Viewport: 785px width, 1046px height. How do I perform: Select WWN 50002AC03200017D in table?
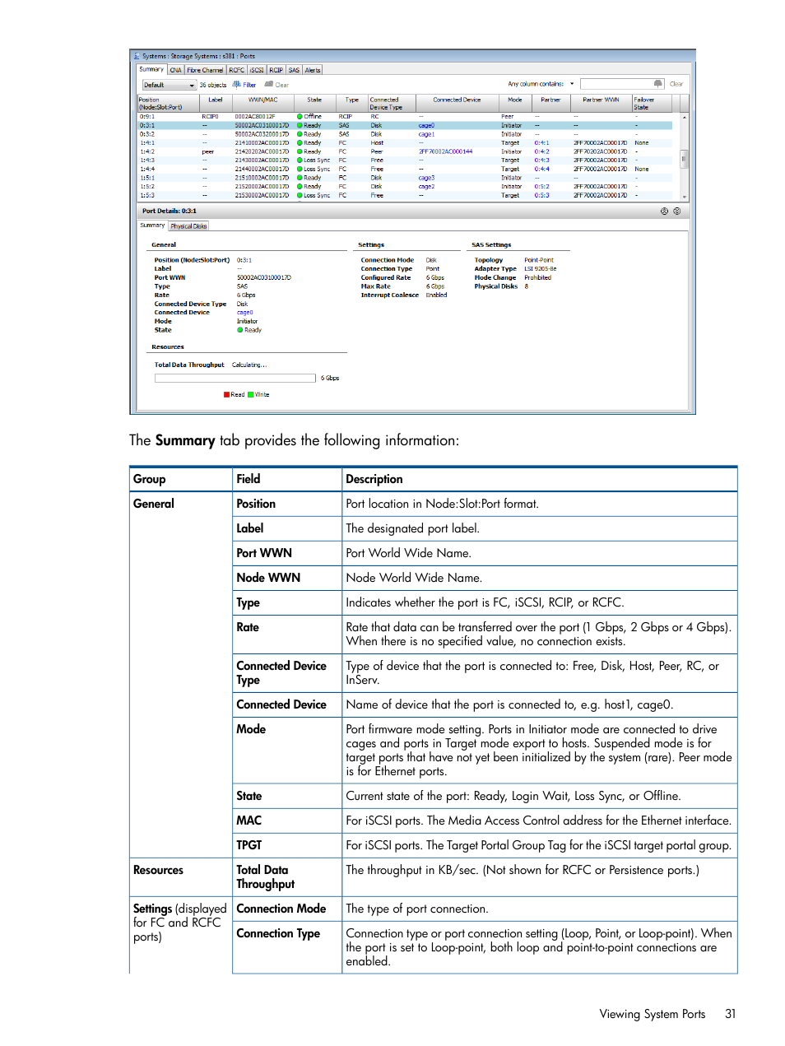click(262, 134)
